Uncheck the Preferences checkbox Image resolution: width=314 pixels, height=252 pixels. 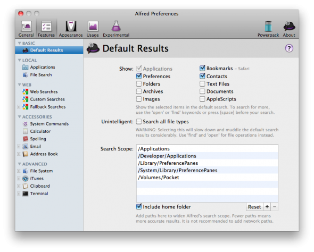point(139,76)
